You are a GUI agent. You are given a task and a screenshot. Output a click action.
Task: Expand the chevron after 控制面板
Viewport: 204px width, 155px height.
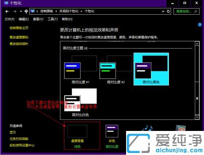56,11
